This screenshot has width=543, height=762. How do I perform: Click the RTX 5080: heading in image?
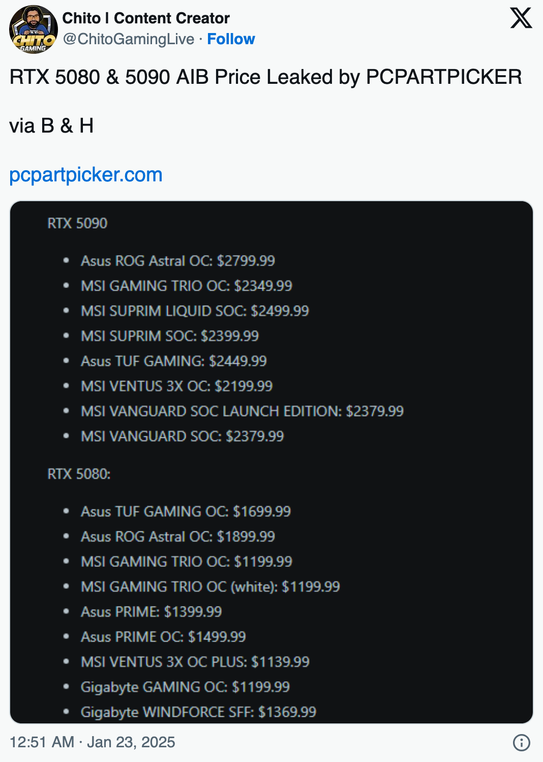point(79,474)
